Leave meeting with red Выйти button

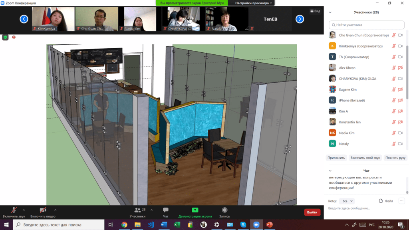(312, 212)
